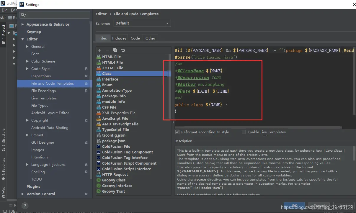The image size is (356, 213).
Task: Click project-level icon beside File Encodings
Action: click(x=86, y=91)
